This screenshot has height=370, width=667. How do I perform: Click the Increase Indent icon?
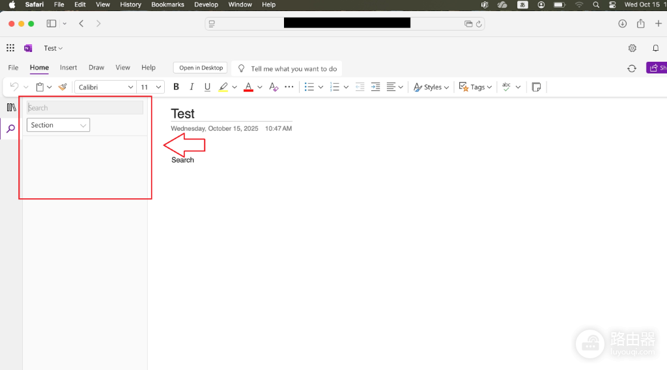tap(376, 87)
